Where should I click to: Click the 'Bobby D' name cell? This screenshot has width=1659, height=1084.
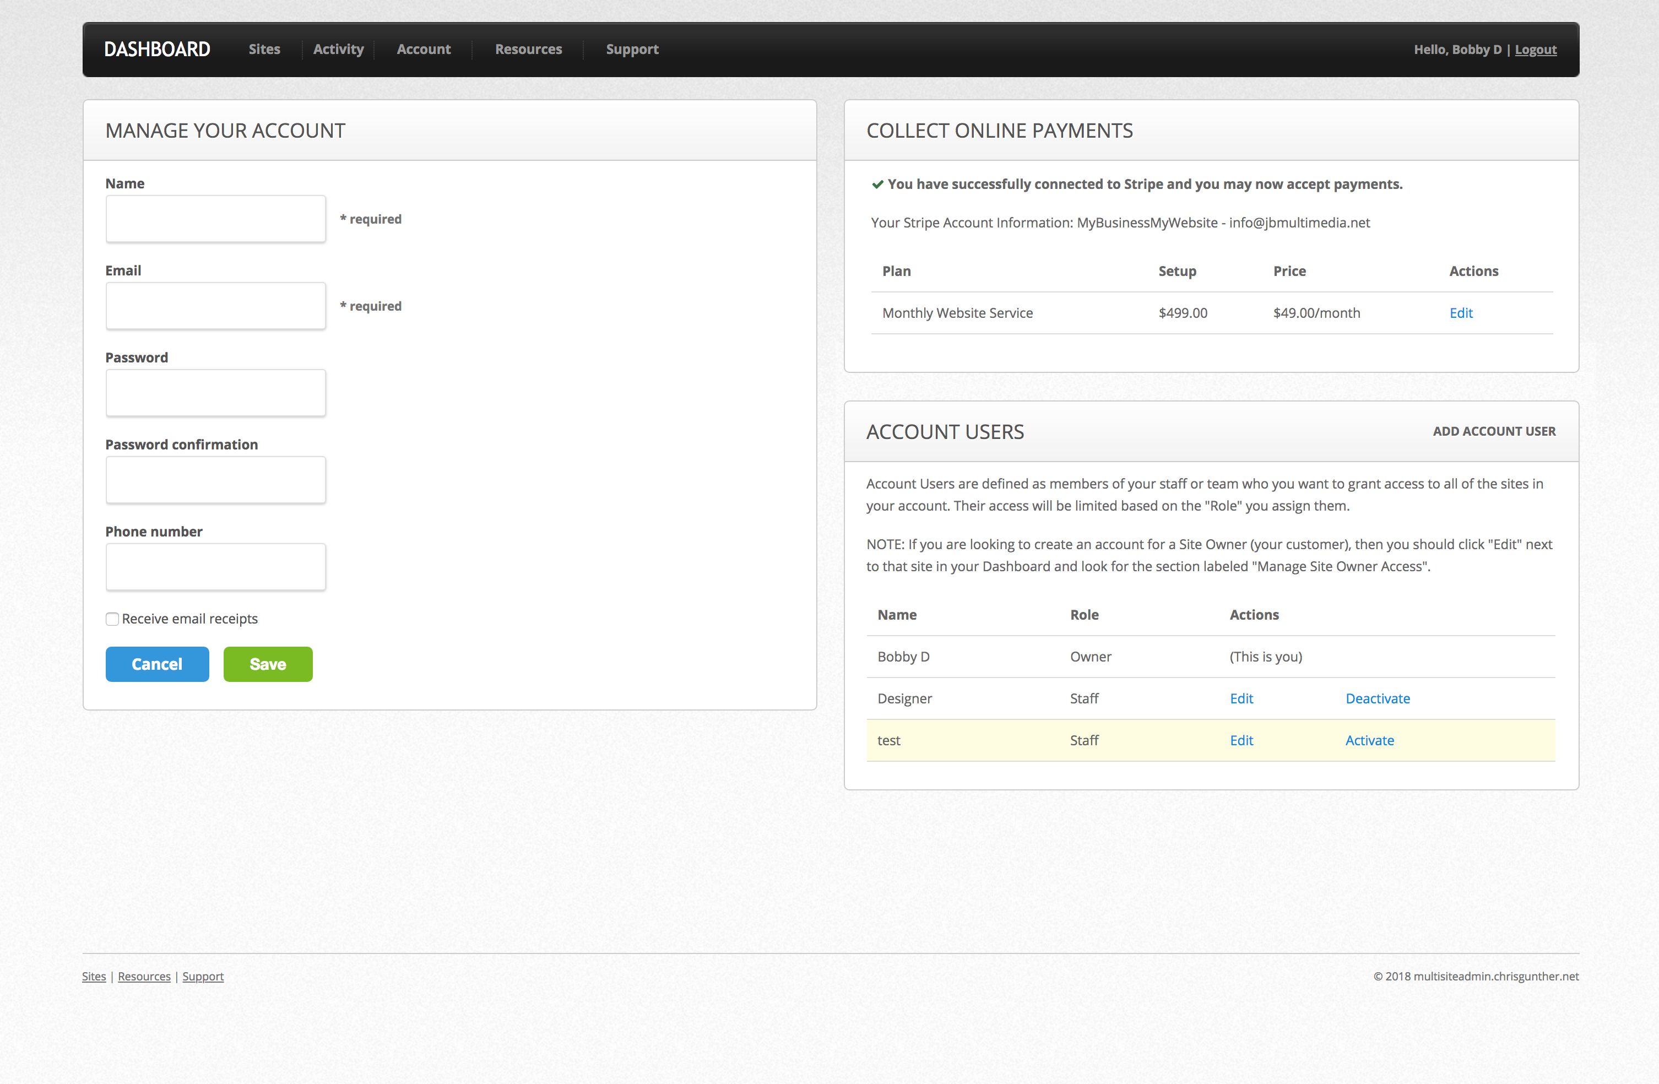903,657
